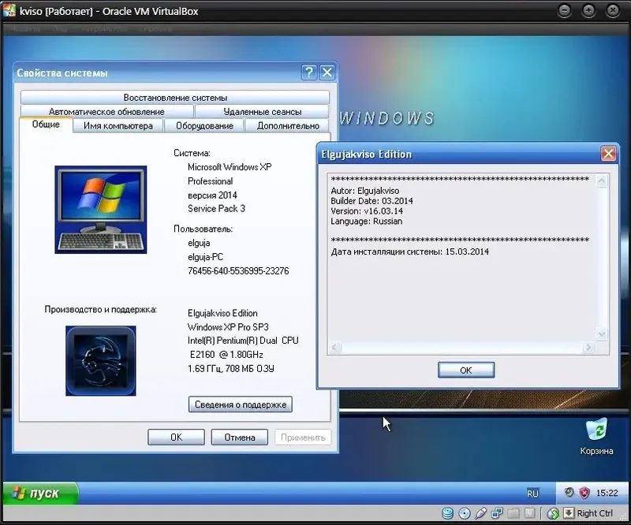Click the Windows computer monitor image

coord(101,210)
